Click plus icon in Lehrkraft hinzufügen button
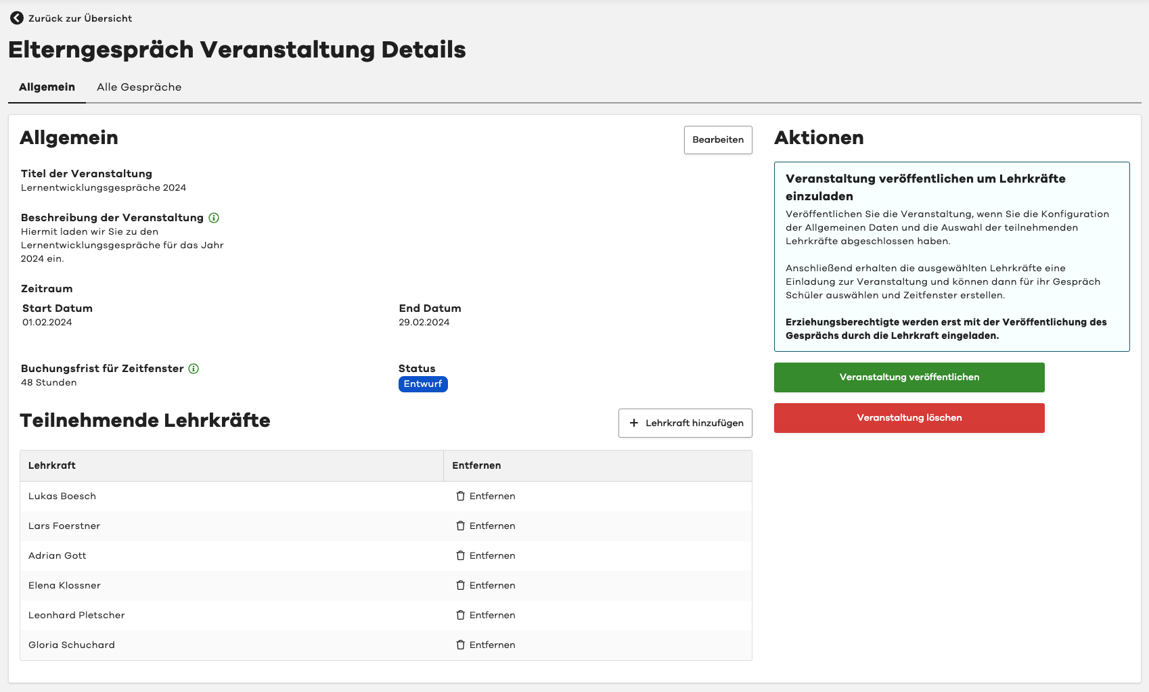 (x=634, y=423)
